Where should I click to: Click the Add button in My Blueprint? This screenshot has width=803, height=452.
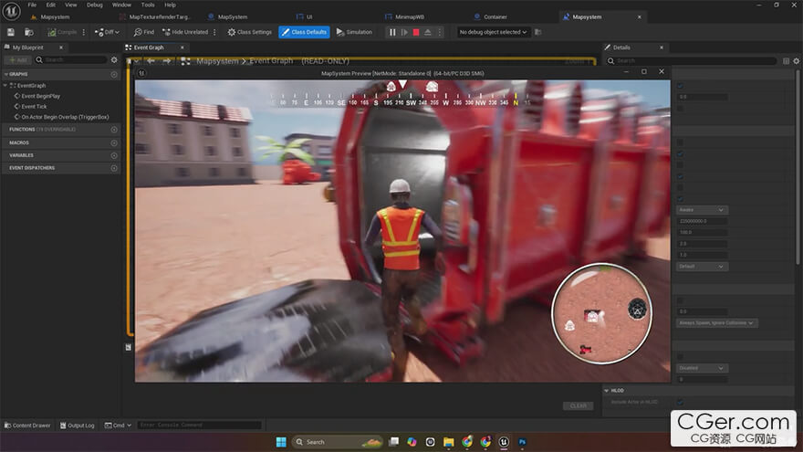[x=18, y=60]
